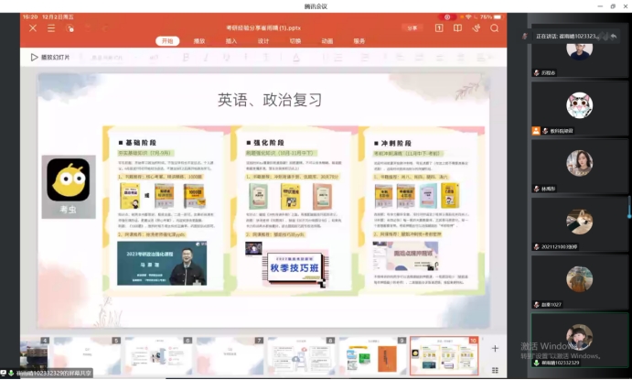632x380 pixels.
Task: Click the search magnifier icon in header
Action: click(495, 28)
